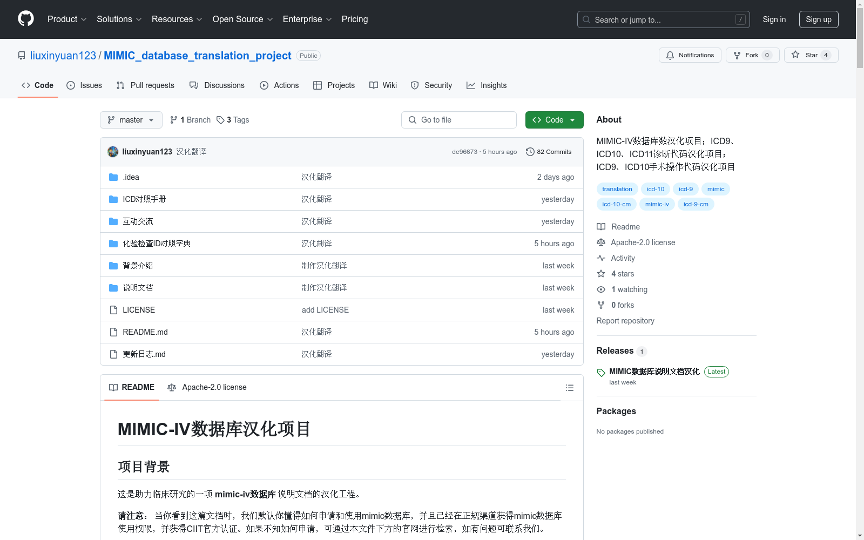This screenshot has width=864, height=540.
Task: Open the Pull requests tab
Action: click(x=145, y=85)
